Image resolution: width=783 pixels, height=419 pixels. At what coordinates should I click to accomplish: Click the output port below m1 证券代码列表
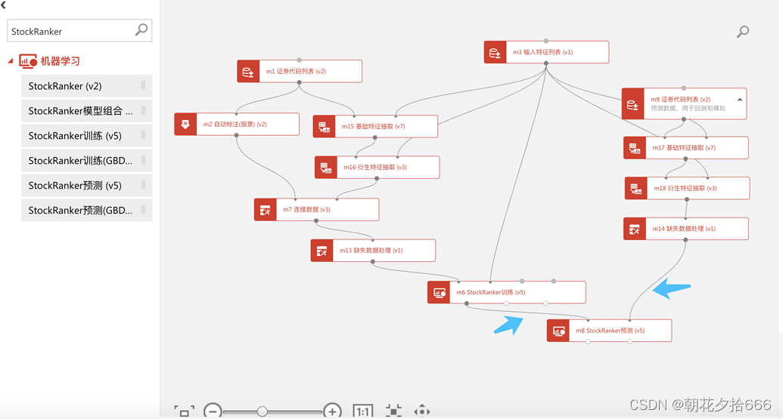click(x=299, y=82)
